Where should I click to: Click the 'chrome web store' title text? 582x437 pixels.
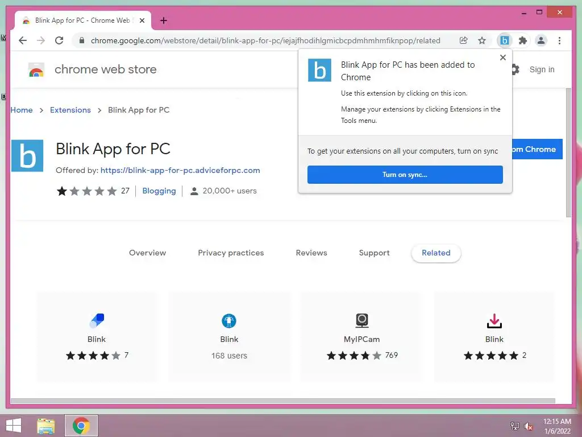(105, 69)
